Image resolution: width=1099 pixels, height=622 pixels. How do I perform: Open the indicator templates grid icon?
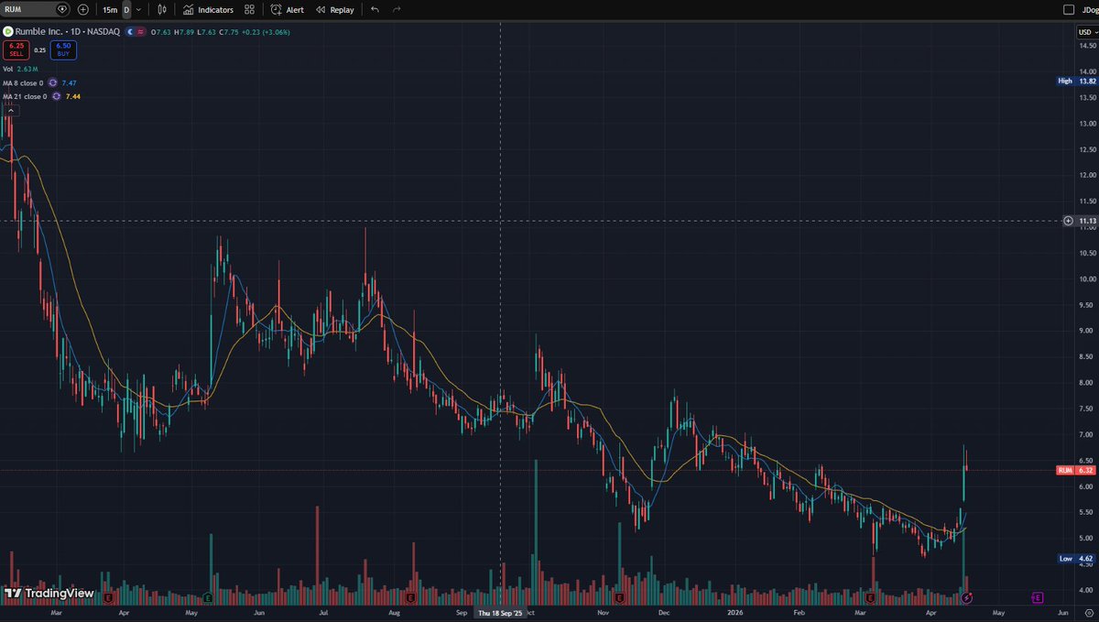coord(249,10)
